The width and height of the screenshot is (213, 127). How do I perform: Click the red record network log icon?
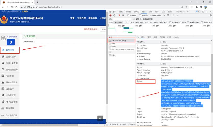110,15
